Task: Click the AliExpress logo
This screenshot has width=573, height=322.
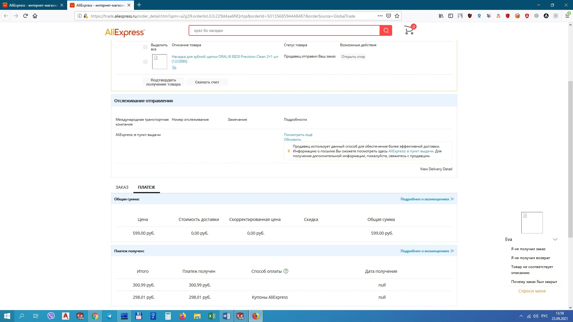Action: tap(125, 32)
